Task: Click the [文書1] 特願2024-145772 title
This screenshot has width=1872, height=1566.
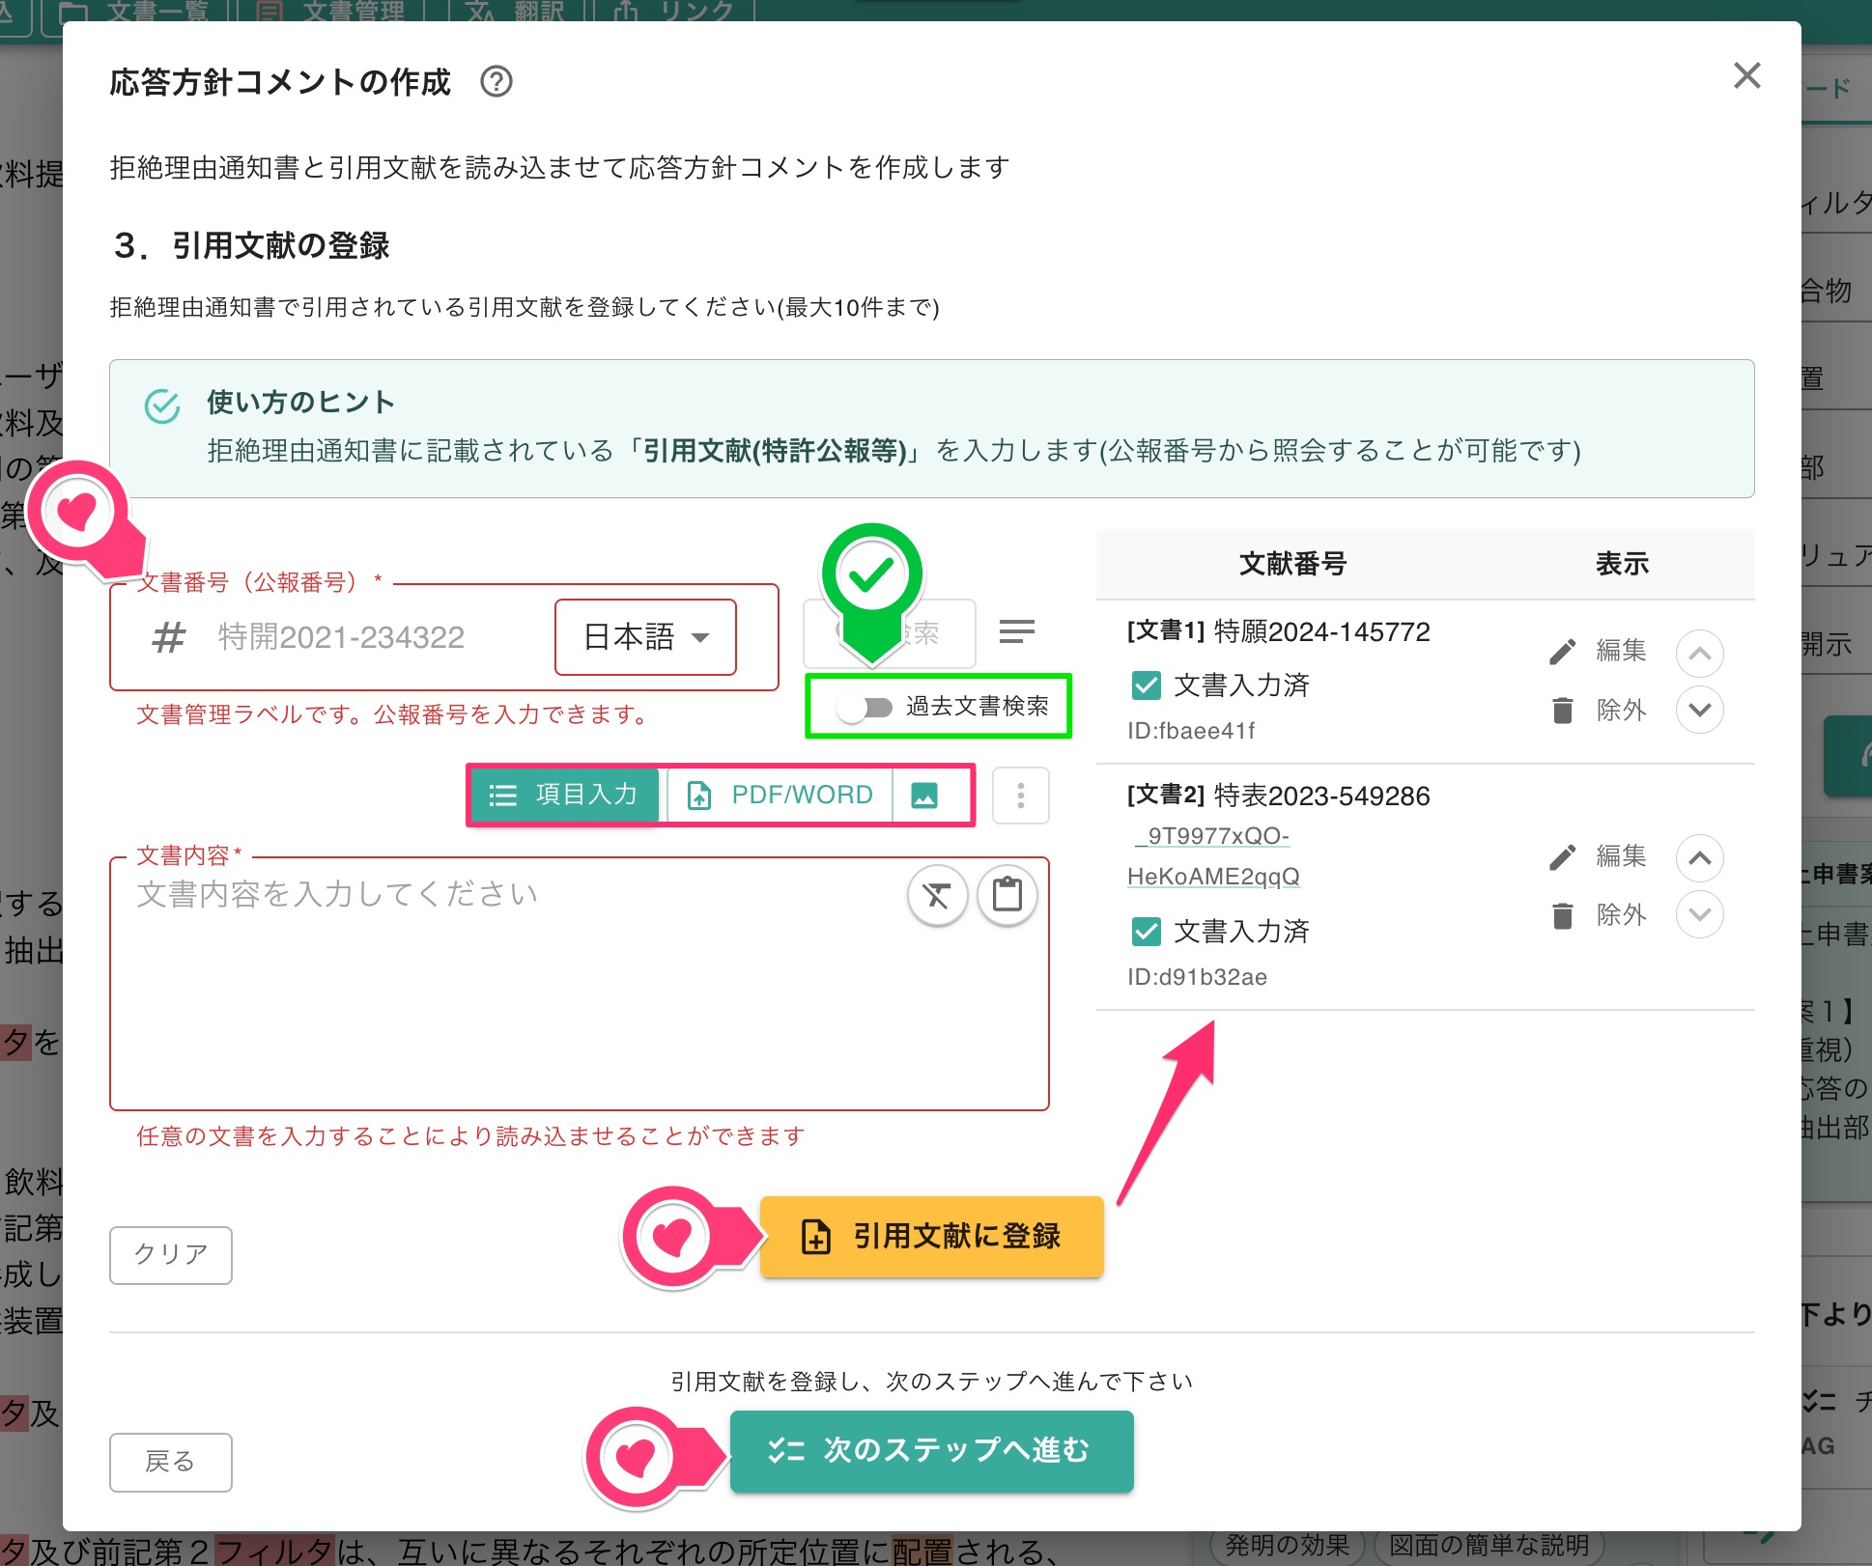Action: [1278, 631]
